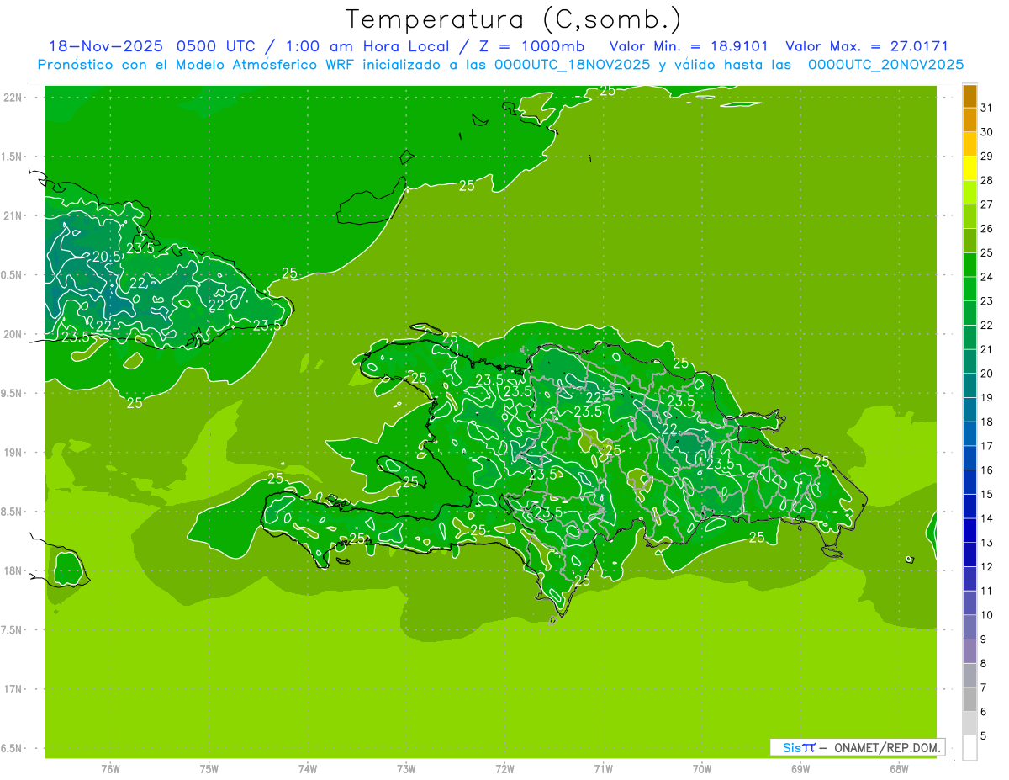The height and width of the screenshot is (780, 1009).
Task: Click the '24' color scale label
Action: coord(987,277)
